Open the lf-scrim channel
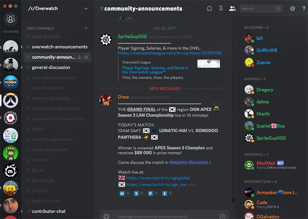Screen dimensions: 308x219 tap(57, 160)
